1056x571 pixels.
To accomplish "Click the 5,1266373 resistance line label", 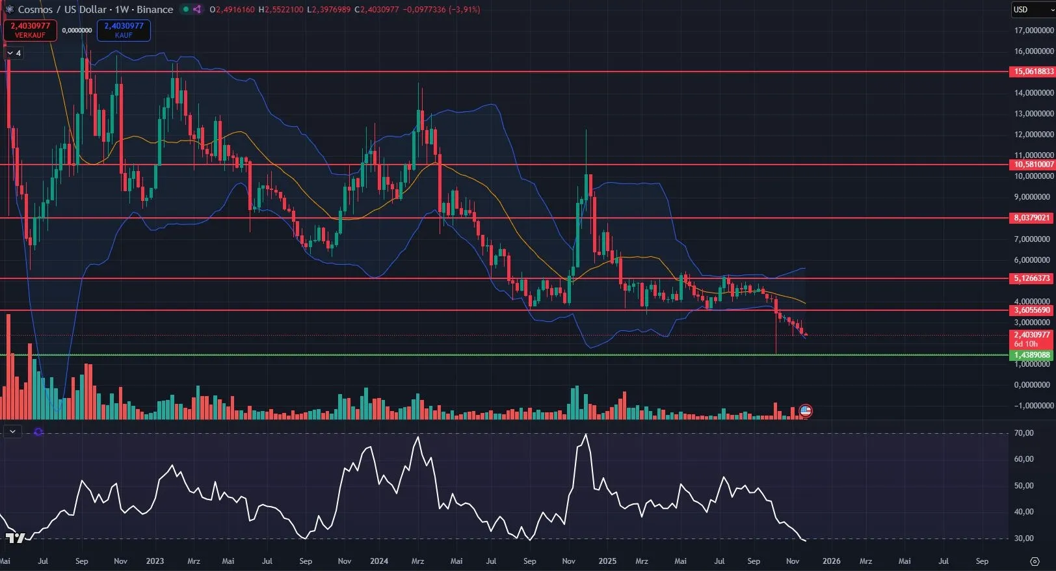I will pyautogui.click(x=1033, y=278).
